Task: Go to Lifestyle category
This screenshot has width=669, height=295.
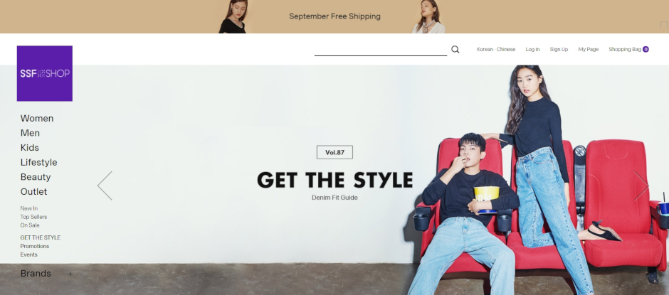Action: click(x=39, y=162)
